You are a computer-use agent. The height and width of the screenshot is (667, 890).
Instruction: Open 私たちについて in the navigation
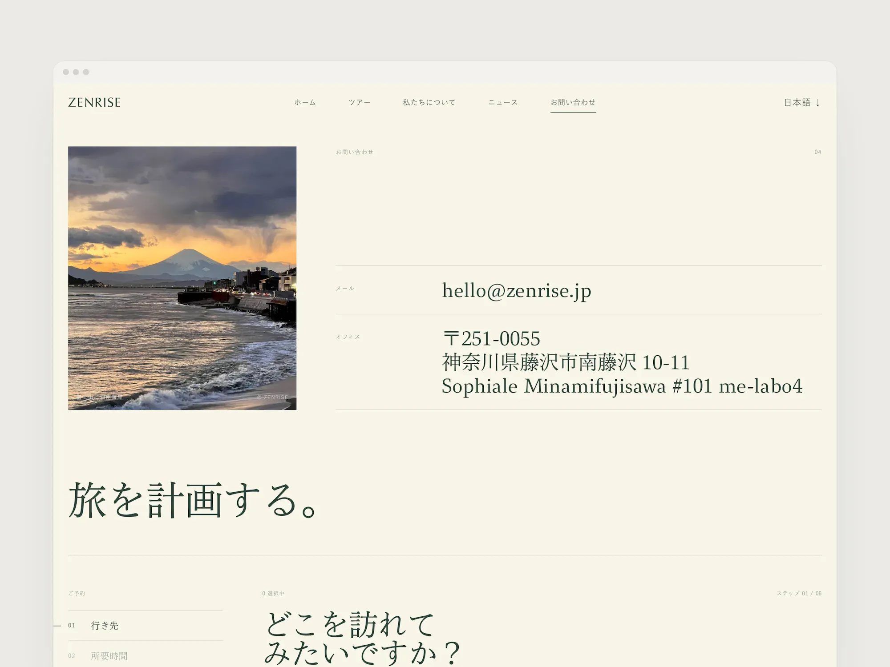[429, 102]
